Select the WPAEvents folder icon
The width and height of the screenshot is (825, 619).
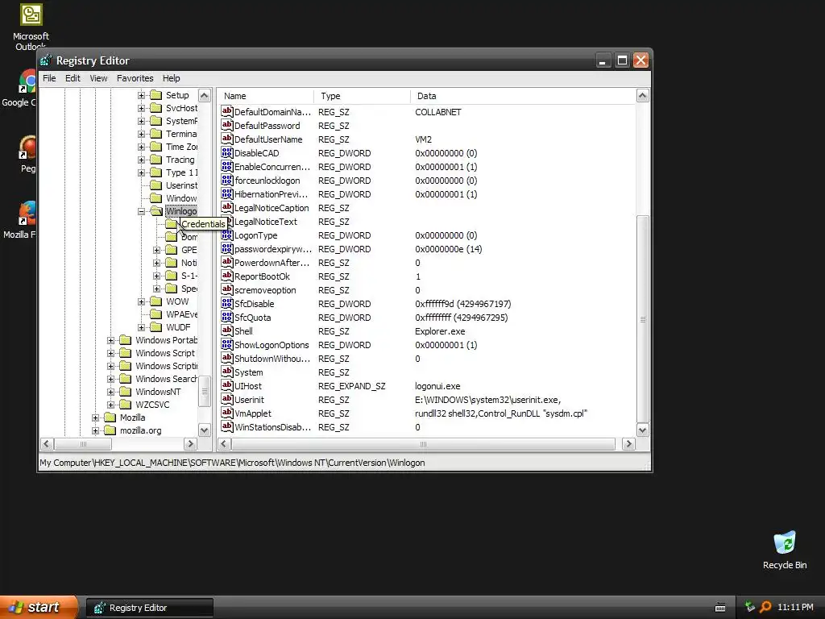[x=155, y=314]
